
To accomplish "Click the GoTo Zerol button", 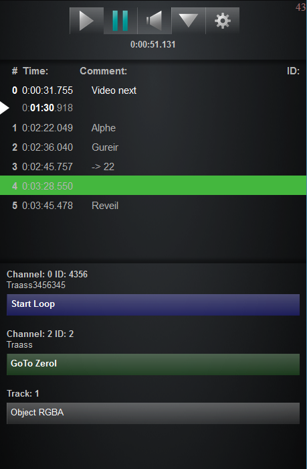I will coord(153,364).
